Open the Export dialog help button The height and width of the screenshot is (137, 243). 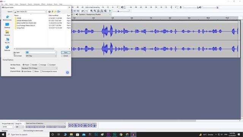(x=68, y=73)
